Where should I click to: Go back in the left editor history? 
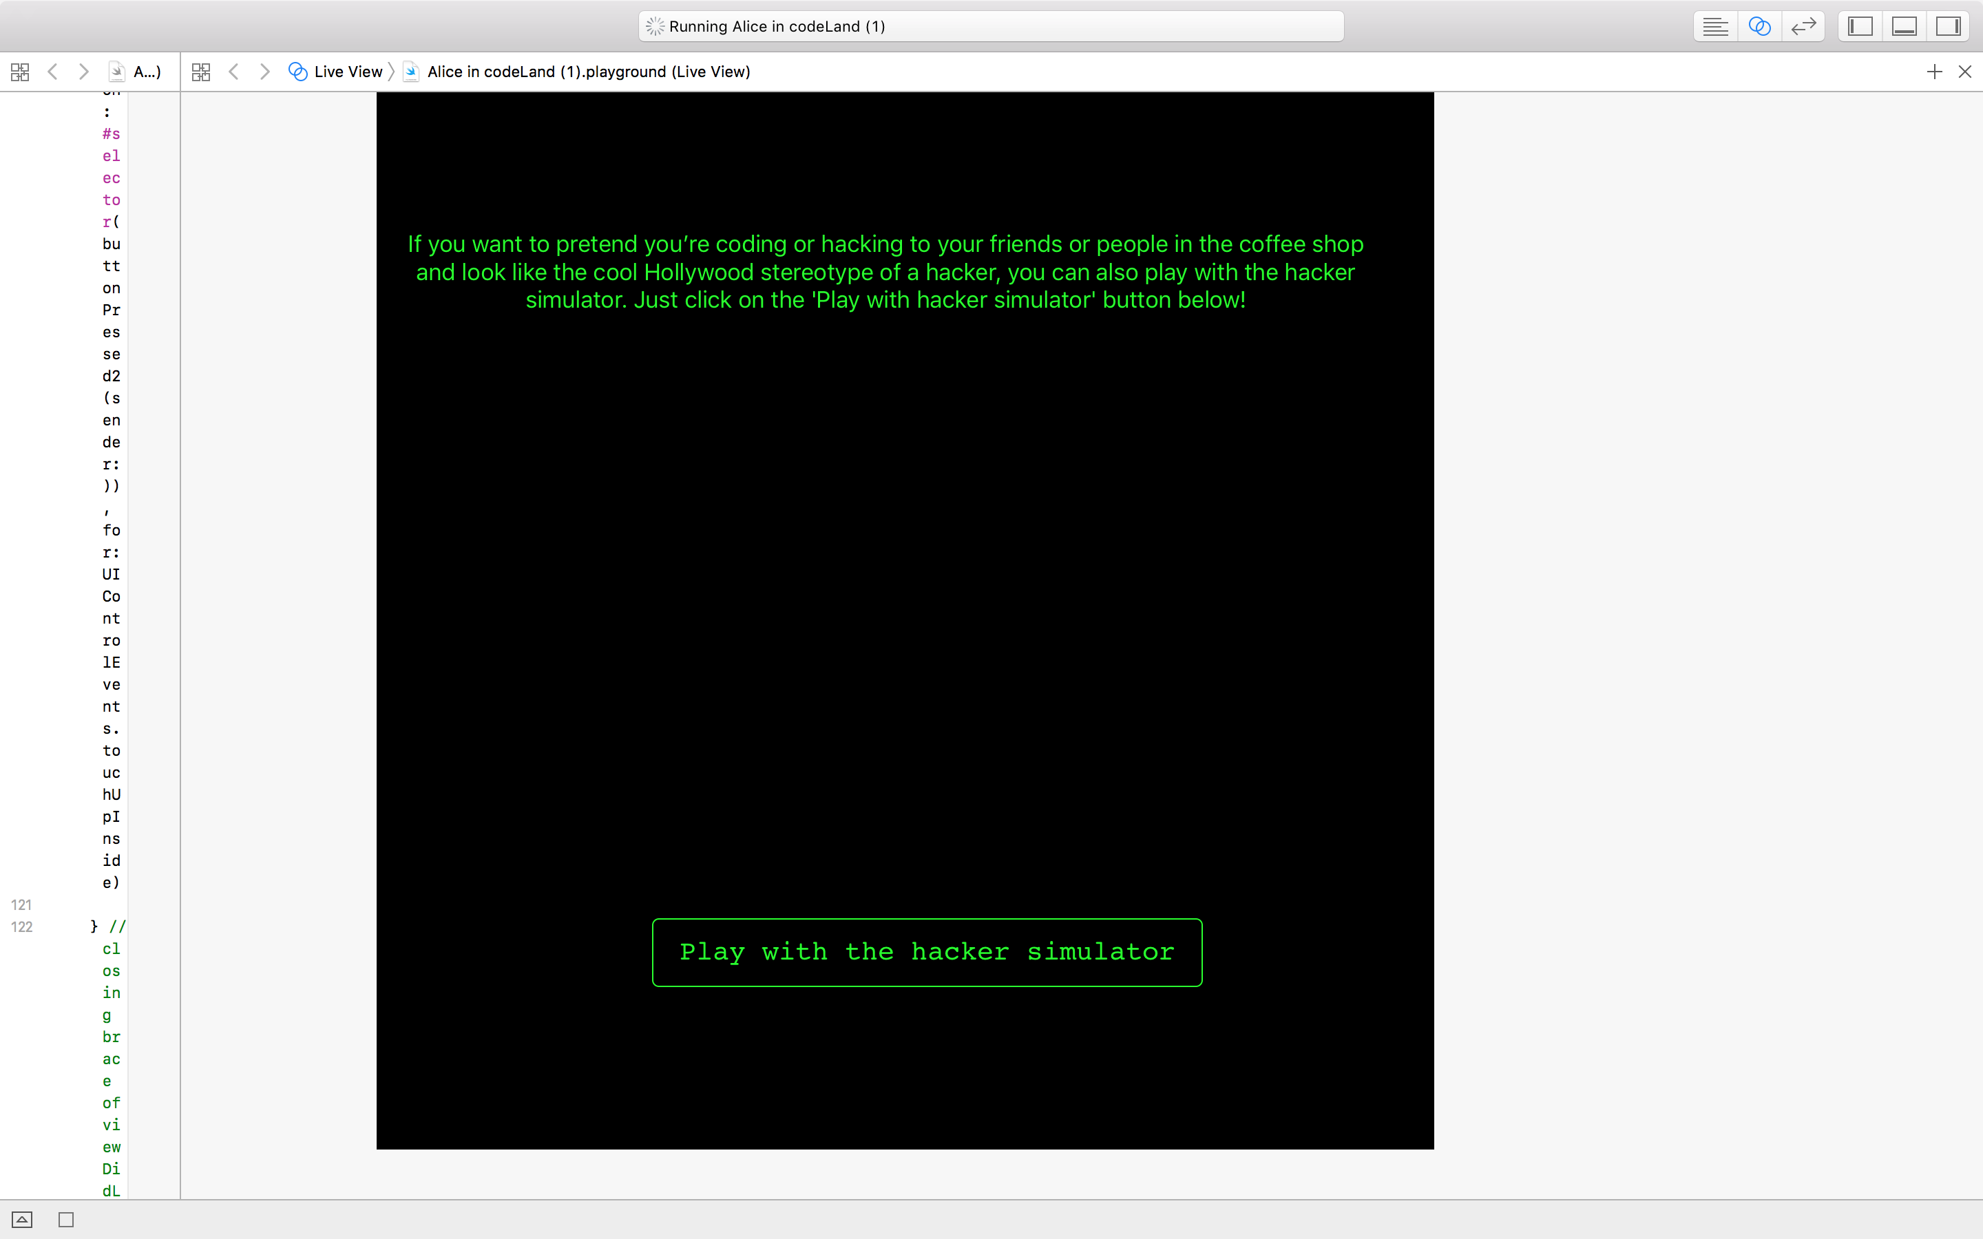pyautogui.click(x=53, y=72)
